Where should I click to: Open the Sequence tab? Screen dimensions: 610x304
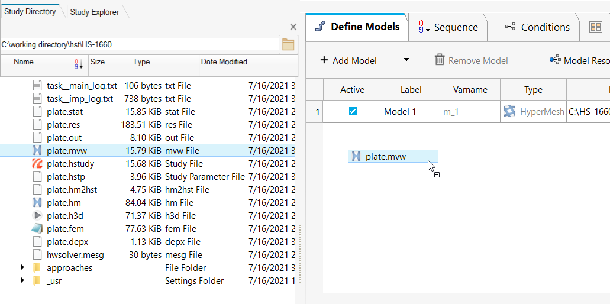pyautogui.click(x=448, y=27)
